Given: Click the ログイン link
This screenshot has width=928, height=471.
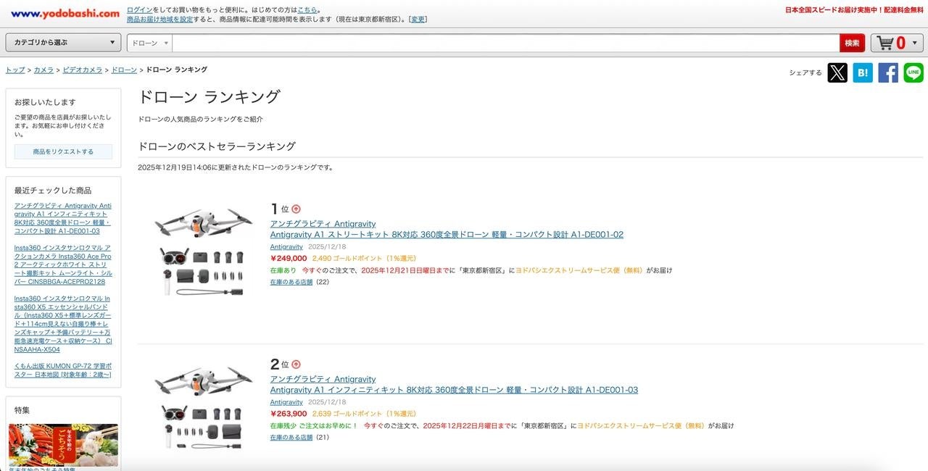Looking at the screenshot, I should (x=139, y=10).
